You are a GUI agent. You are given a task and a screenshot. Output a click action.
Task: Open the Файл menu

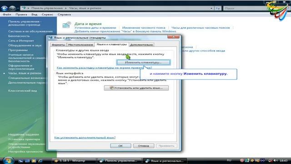7,15
